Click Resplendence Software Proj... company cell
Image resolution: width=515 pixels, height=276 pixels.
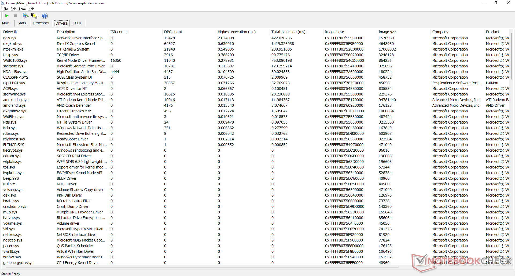[457, 83]
